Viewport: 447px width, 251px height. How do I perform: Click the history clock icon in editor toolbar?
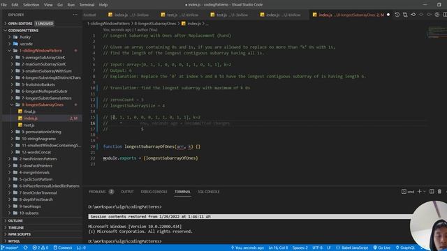pos(397,15)
